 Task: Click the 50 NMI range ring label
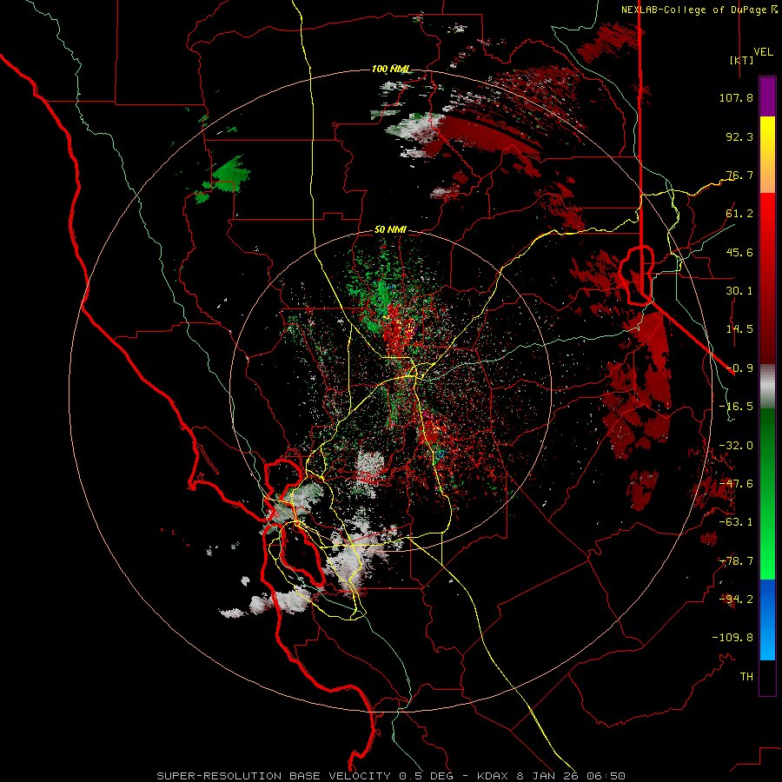click(390, 230)
